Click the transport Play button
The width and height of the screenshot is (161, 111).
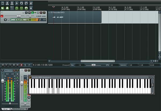(x=6, y=65)
